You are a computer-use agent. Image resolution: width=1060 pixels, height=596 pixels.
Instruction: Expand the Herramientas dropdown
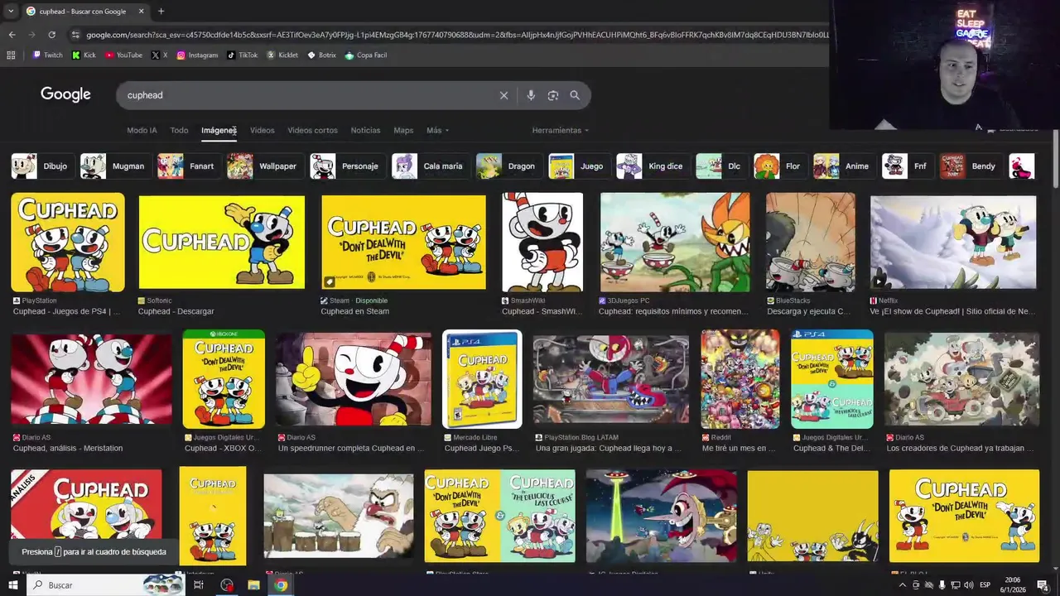tap(561, 130)
